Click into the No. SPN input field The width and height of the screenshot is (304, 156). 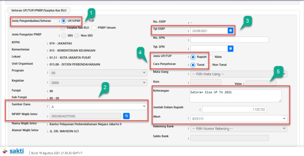[x=229, y=40]
